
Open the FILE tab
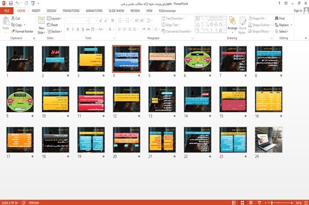pos(7,11)
